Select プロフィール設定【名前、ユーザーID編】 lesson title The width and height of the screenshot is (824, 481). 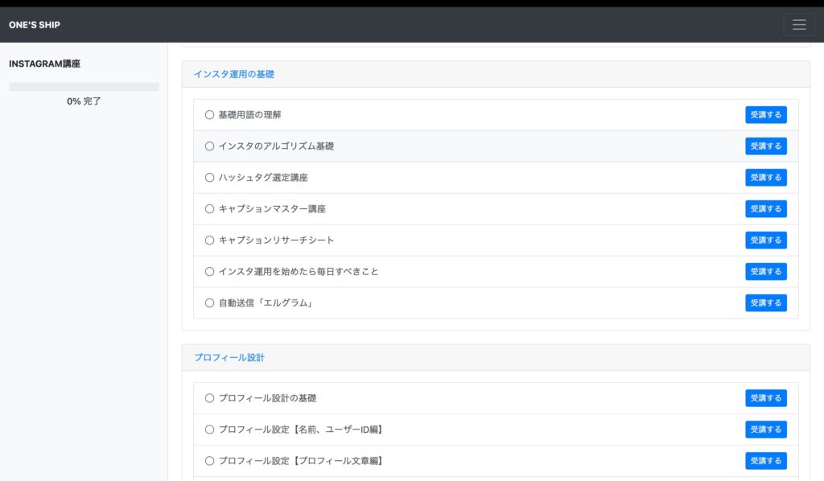point(302,430)
